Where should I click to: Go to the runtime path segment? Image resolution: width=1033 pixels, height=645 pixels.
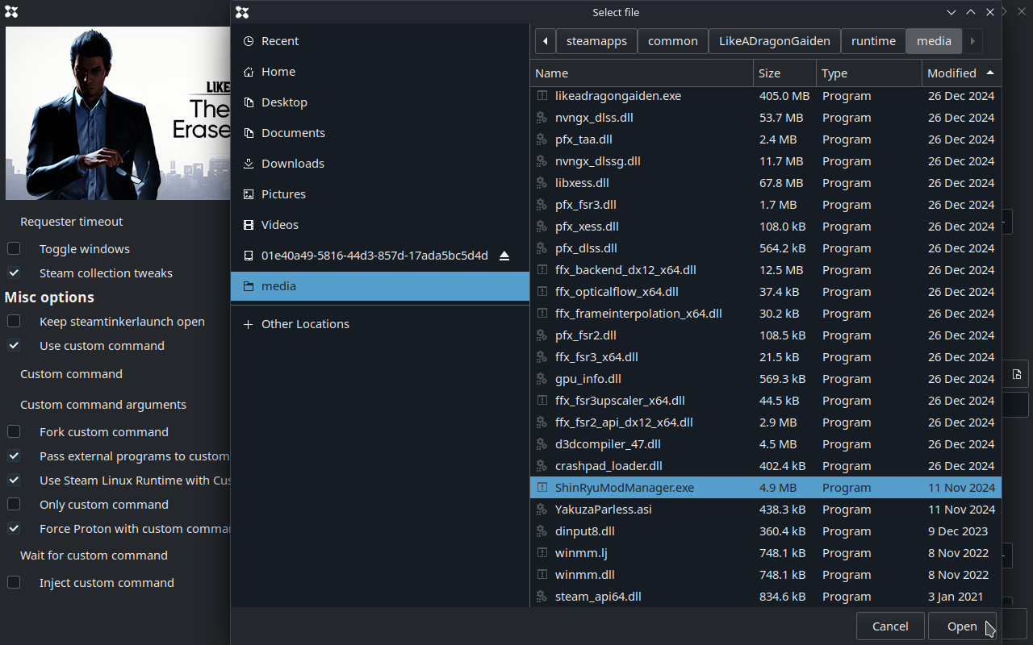click(x=873, y=41)
